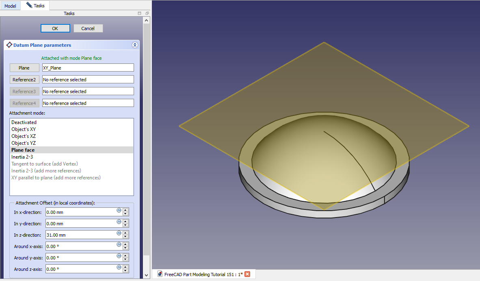The image size is (480, 281).
Task: Float the Tasks panel with undock icon
Action: click(147, 13)
